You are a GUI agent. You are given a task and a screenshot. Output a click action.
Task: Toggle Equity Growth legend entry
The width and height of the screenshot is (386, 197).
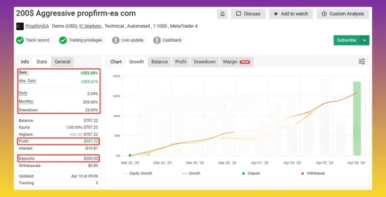137,173
